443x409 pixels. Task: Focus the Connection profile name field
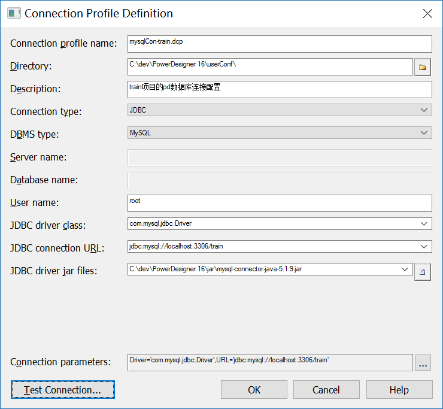(x=280, y=44)
